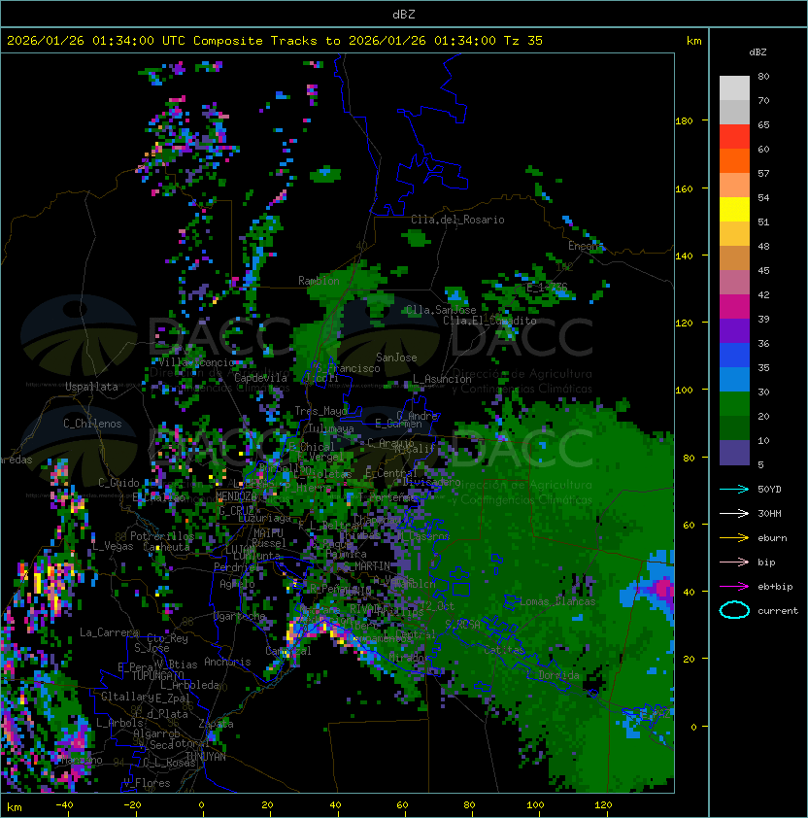This screenshot has width=808, height=818.
Task: Click the 'eb+bip' legend label
Action: point(775,587)
